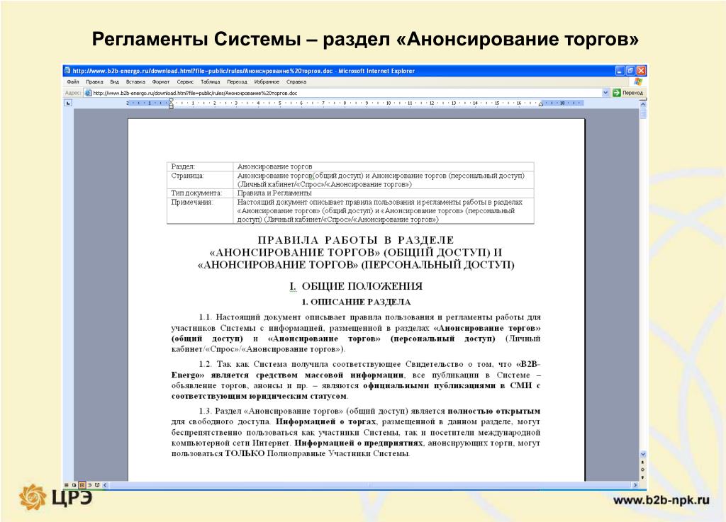
Task: Switch to Normal view button
Action: (x=66, y=485)
